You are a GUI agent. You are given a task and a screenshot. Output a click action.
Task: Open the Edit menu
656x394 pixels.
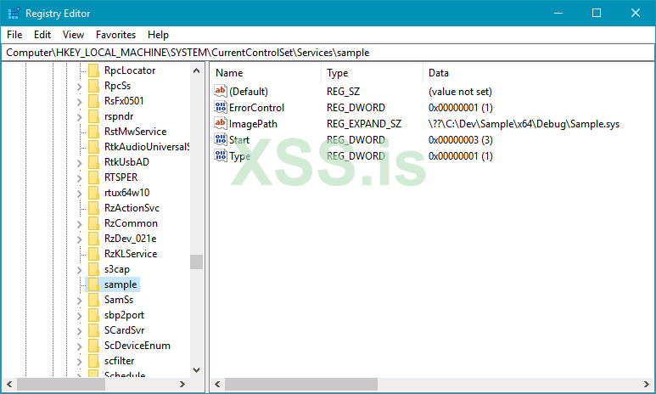pos(42,35)
